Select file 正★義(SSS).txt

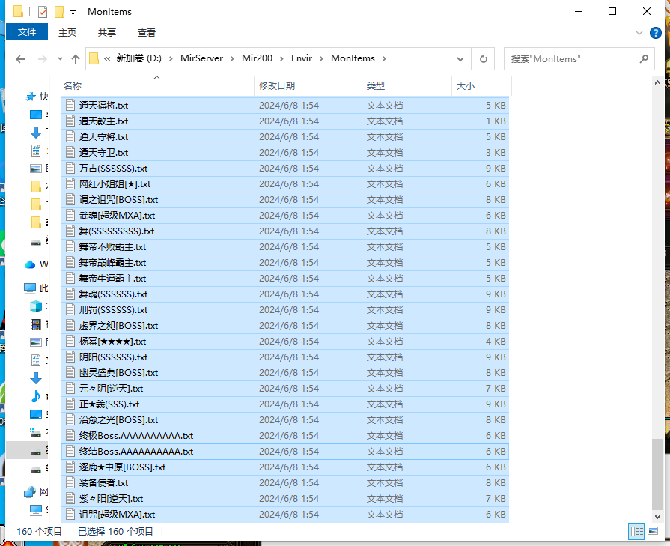tap(285, 404)
